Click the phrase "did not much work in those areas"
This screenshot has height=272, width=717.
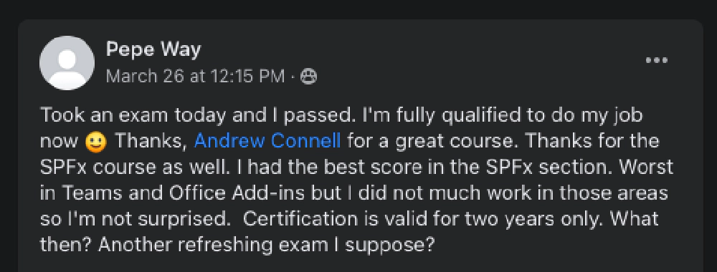click(513, 193)
